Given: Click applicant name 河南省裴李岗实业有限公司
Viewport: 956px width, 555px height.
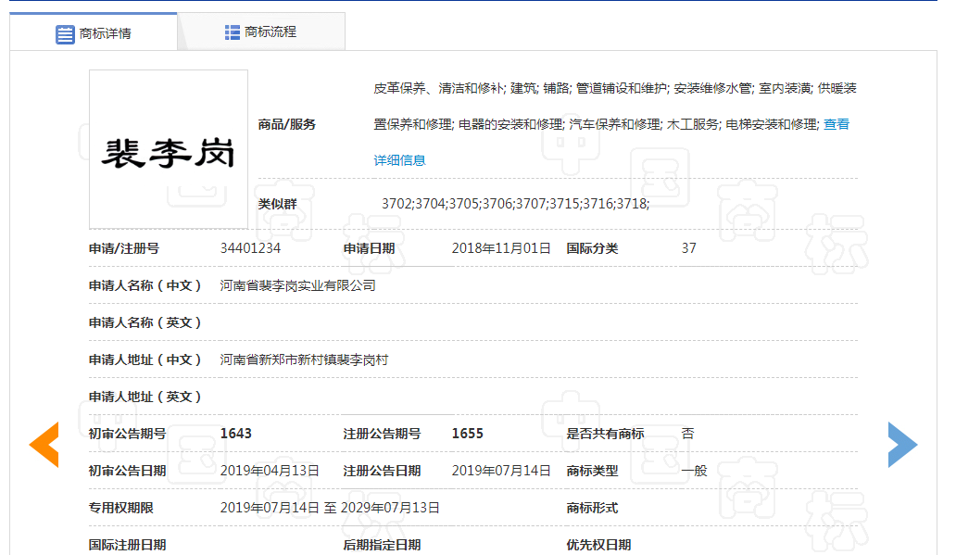Looking at the screenshot, I should coord(297,285).
